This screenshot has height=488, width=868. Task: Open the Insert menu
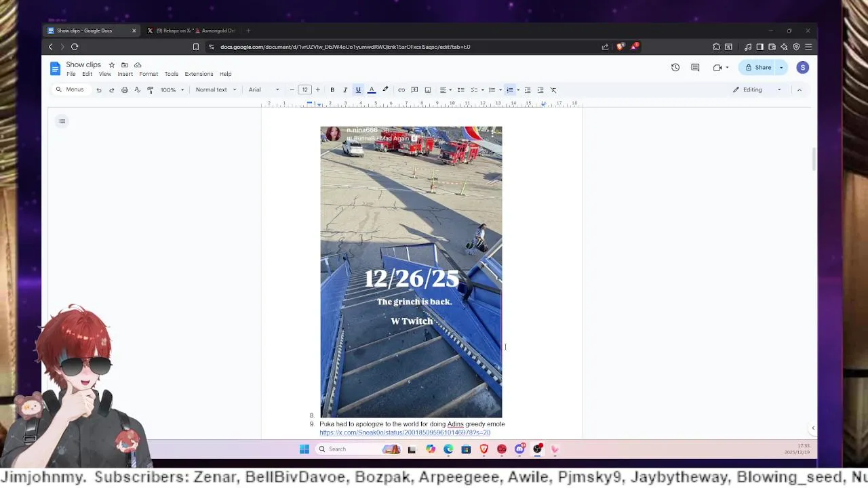click(125, 74)
